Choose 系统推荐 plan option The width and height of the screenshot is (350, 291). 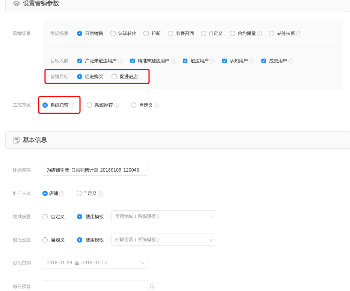click(x=89, y=105)
